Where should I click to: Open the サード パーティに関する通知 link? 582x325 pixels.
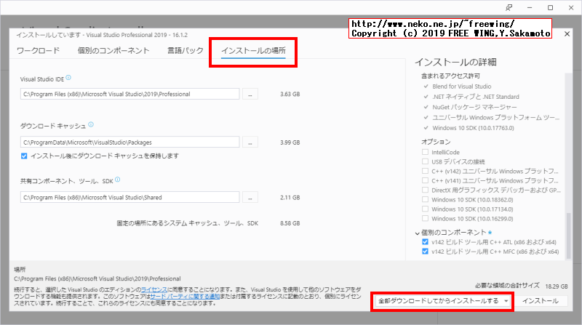pos(185,297)
